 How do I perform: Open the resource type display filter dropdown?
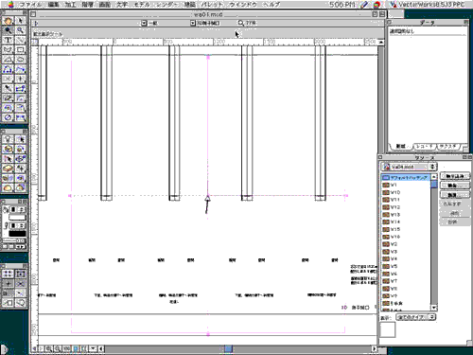tap(416, 317)
